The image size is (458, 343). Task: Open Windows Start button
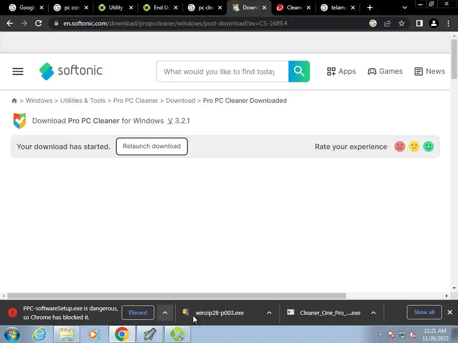pyautogui.click(x=12, y=334)
